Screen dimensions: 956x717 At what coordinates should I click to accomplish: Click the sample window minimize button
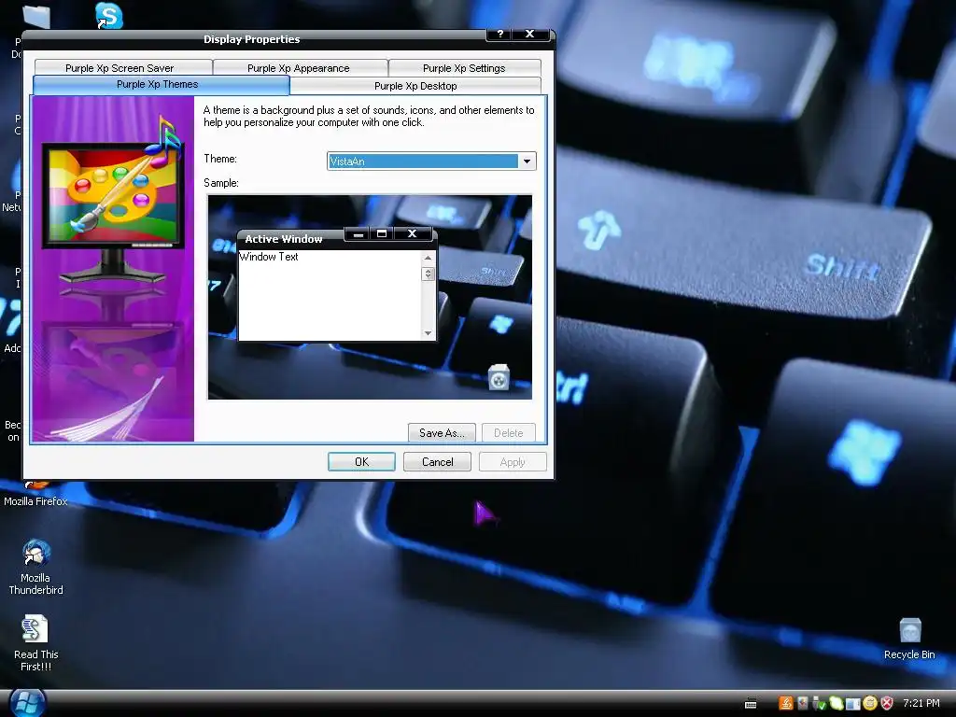(358, 233)
